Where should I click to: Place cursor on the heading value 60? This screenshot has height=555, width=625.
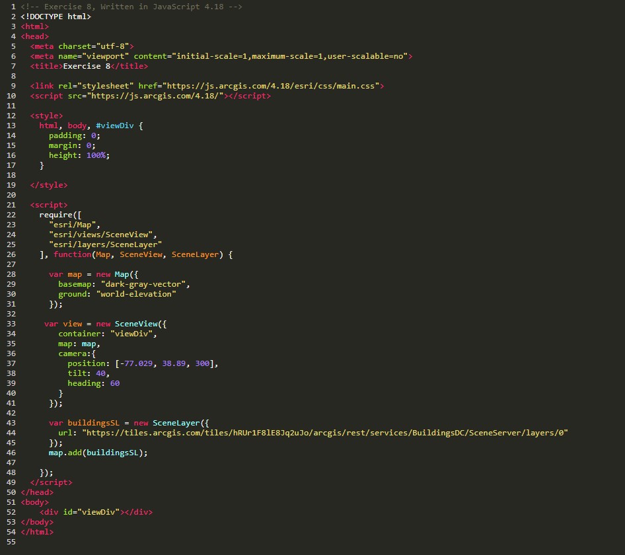coord(115,383)
